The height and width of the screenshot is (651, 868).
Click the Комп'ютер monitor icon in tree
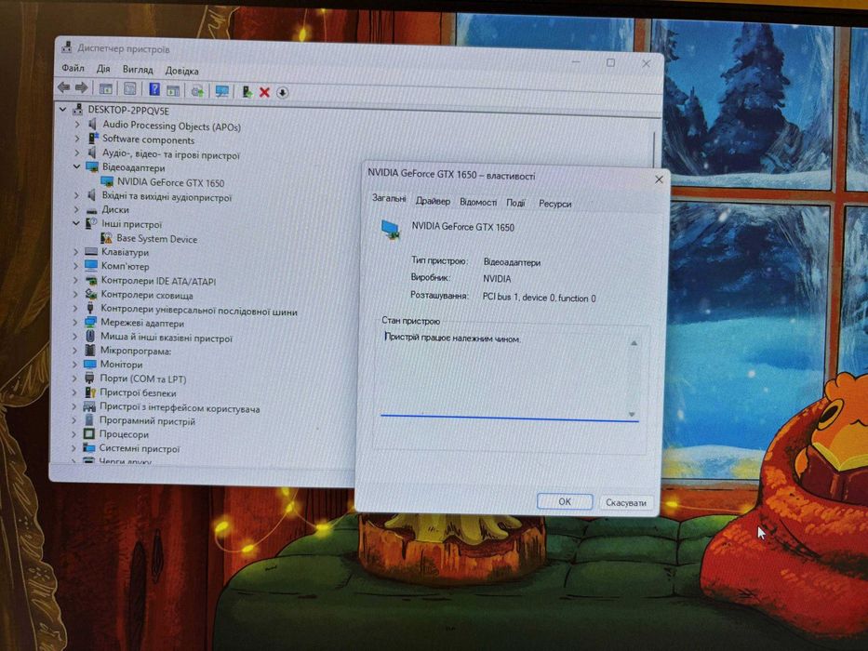click(x=91, y=266)
